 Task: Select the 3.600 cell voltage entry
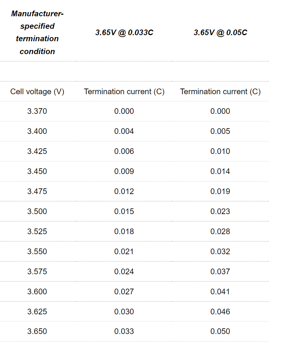(x=37, y=292)
